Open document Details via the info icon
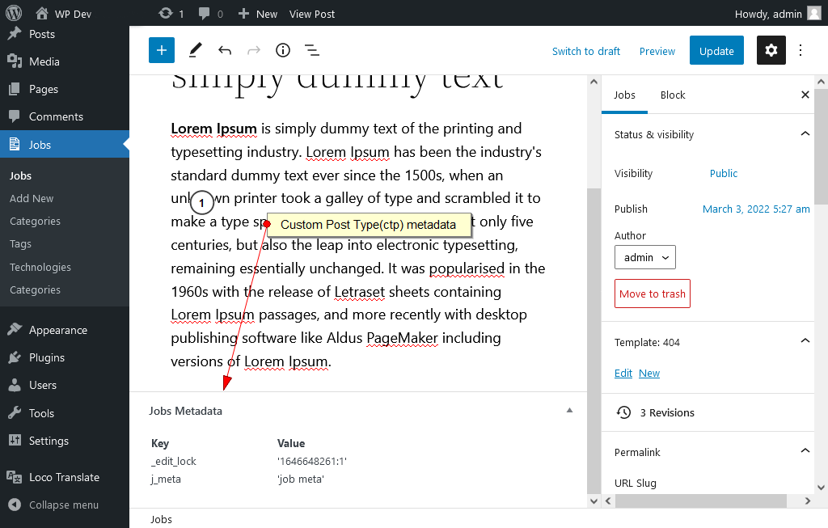This screenshot has width=828, height=528. 282,50
